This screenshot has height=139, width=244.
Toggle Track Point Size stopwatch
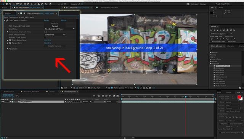(10, 40)
